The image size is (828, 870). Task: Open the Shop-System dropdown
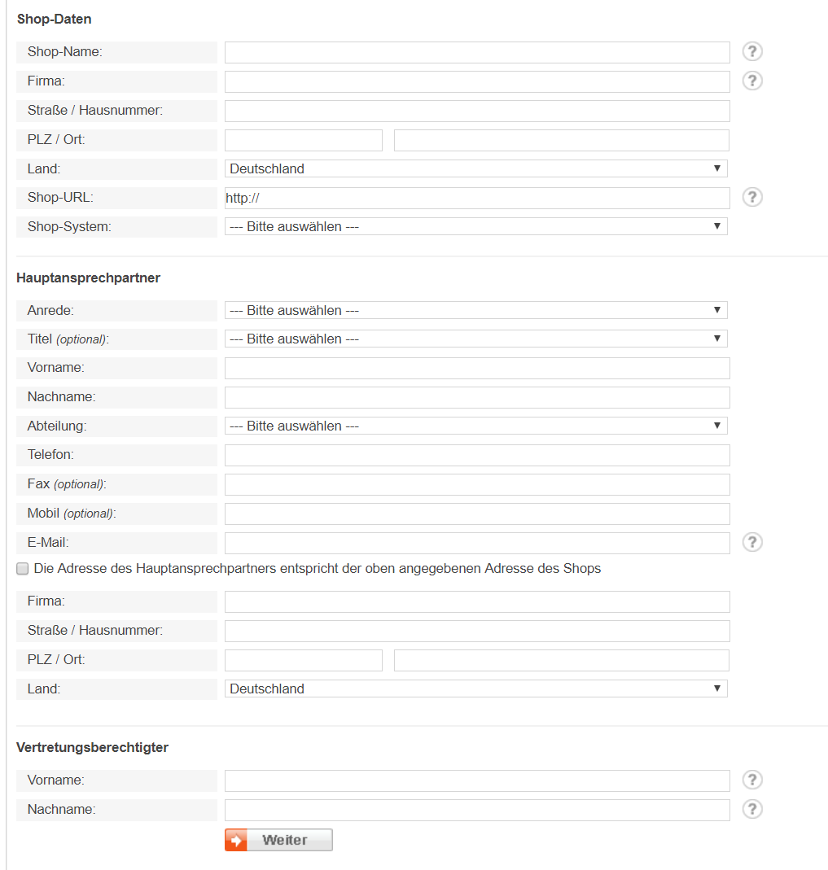pos(476,226)
